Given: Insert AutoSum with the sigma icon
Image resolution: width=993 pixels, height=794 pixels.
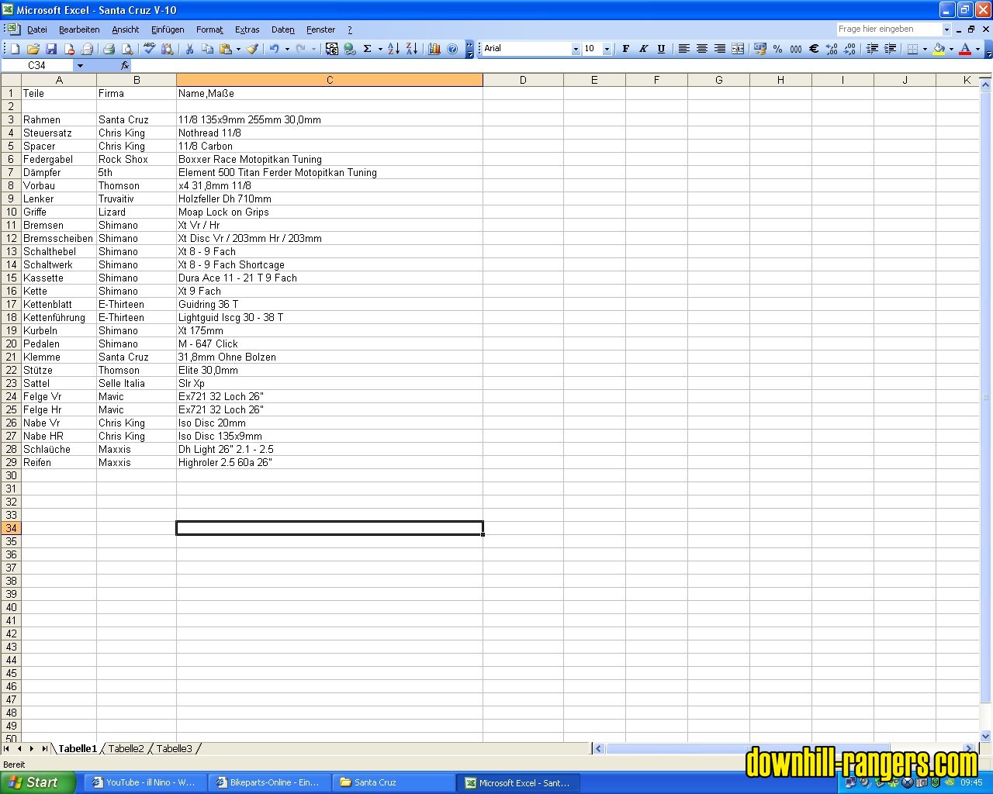Looking at the screenshot, I should [368, 49].
